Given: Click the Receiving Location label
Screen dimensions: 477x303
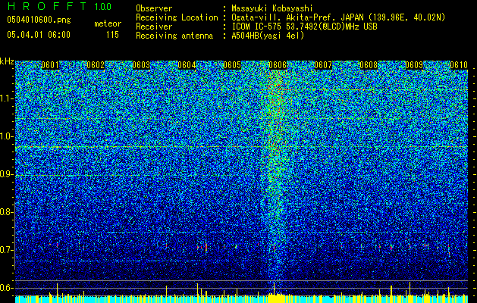Looking at the screenshot, I should [177, 17].
